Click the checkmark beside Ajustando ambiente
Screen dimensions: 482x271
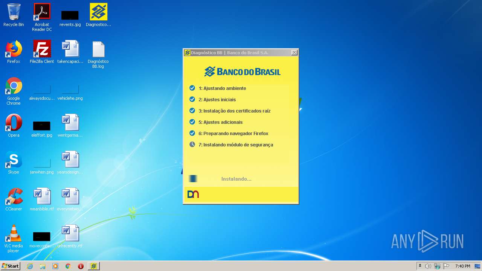(192, 88)
